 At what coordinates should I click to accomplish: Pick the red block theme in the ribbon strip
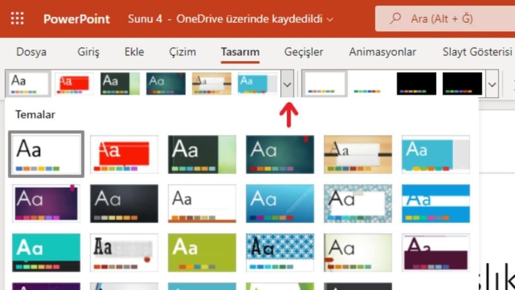coord(74,84)
